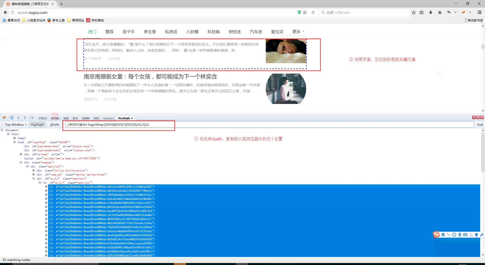The height and width of the screenshot is (265, 485).
Task: Open a new browser tab with plus
Action: pyautogui.click(x=61, y=4)
